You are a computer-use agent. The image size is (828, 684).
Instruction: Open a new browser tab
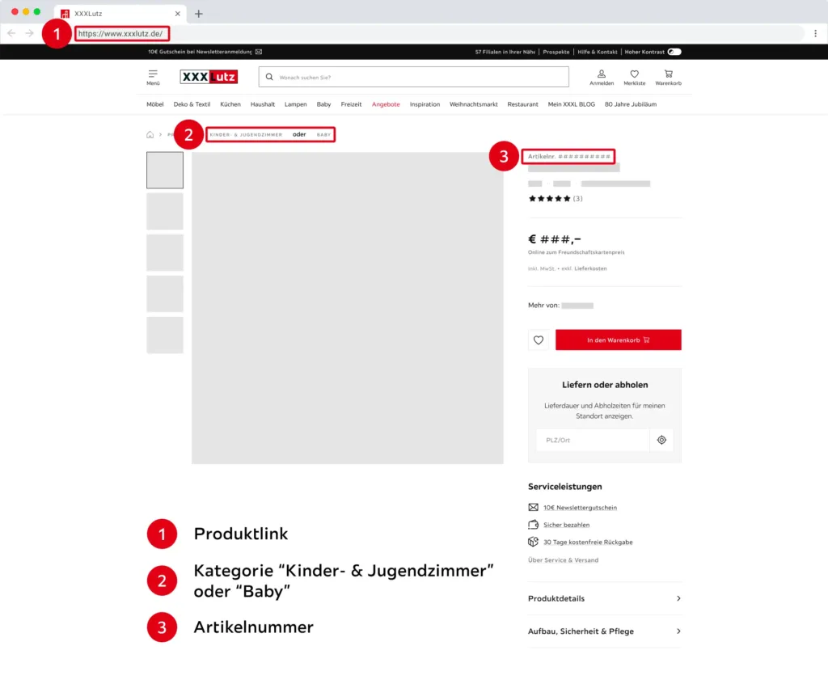199,14
